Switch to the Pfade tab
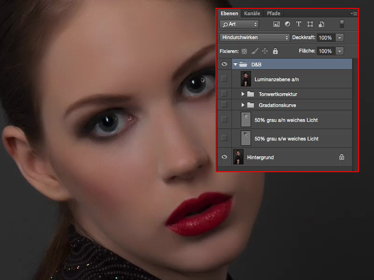374x280 pixels. click(273, 14)
